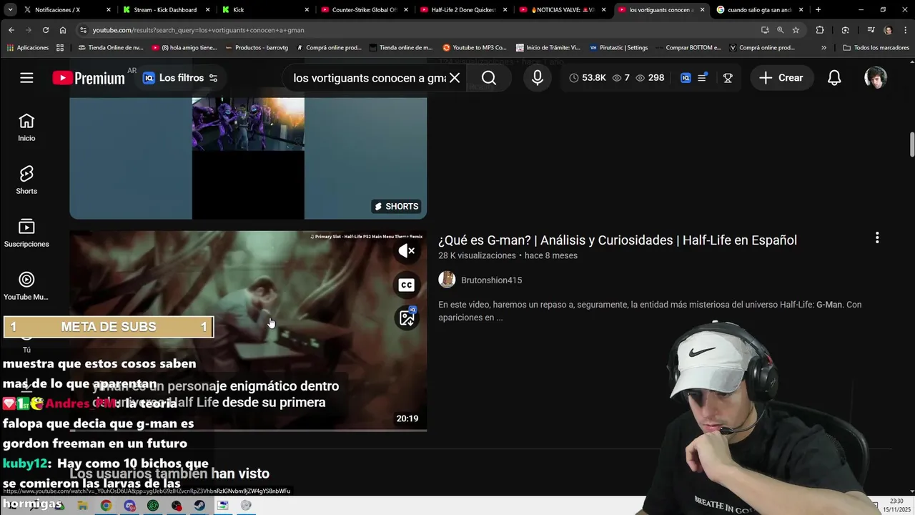Open the YouTube hamburger guide menu
The width and height of the screenshot is (915, 515).
(26, 78)
